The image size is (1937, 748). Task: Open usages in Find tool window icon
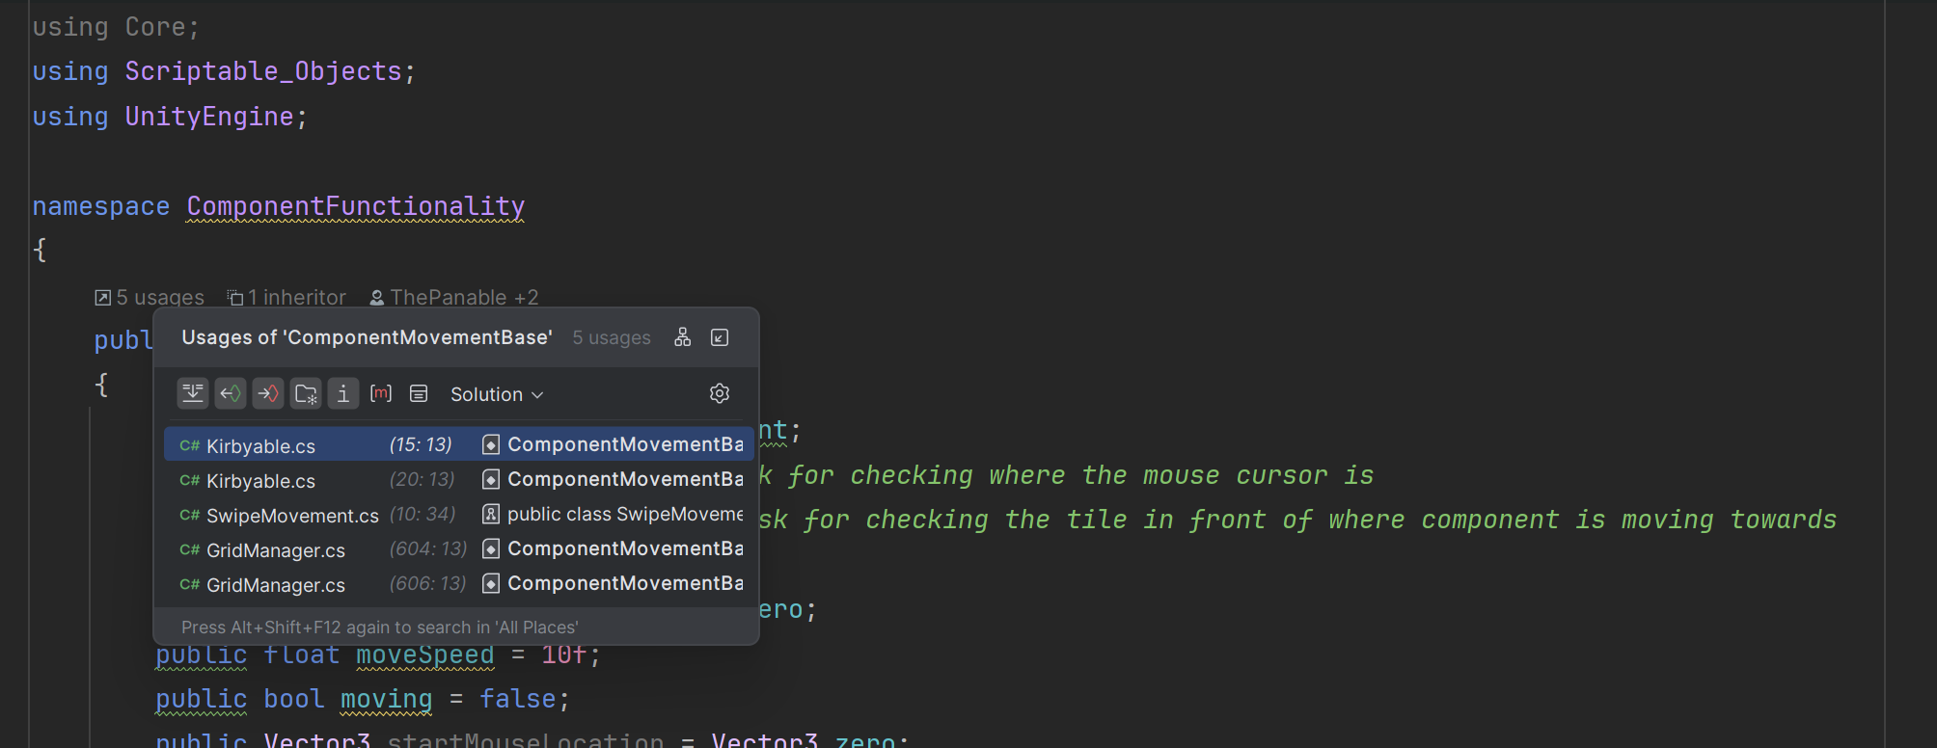point(720,337)
